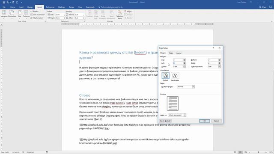Click the spelling proofing icon in status bar

(x=23, y=152)
